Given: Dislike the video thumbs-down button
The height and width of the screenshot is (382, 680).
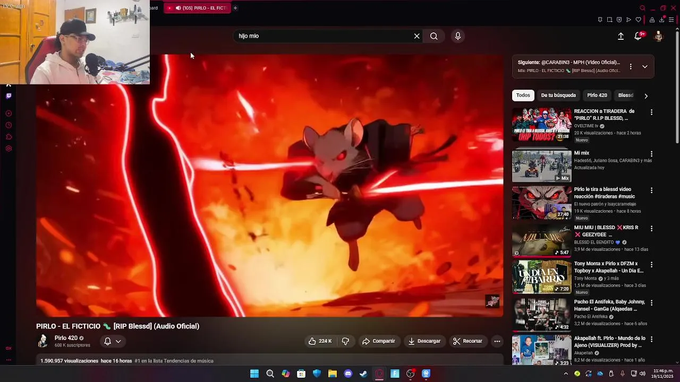Looking at the screenshot, I should 345,341.
